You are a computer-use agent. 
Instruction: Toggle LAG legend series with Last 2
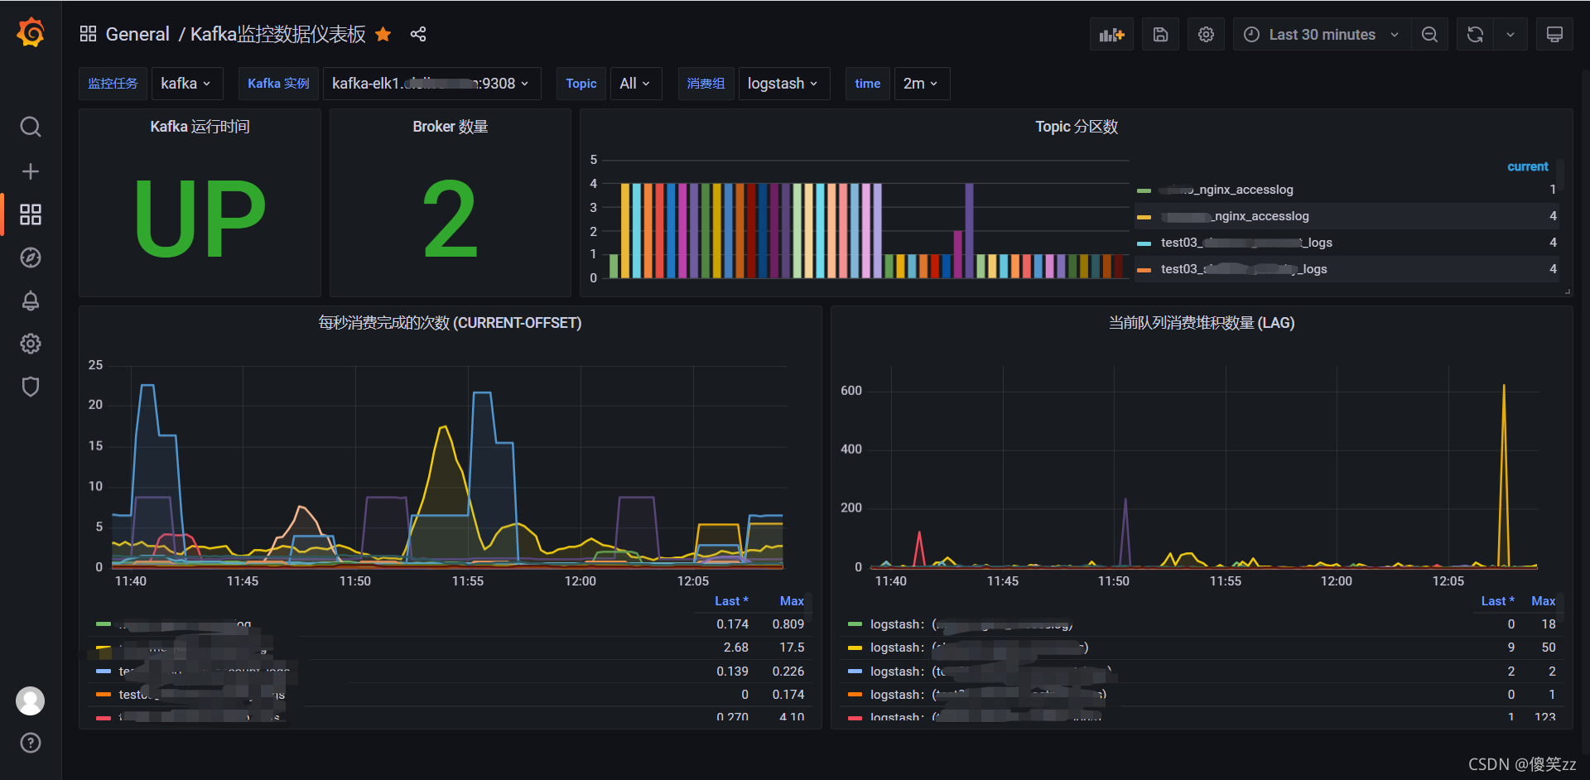click(990, 672)
